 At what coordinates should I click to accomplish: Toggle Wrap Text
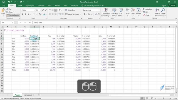pos(70,10)
